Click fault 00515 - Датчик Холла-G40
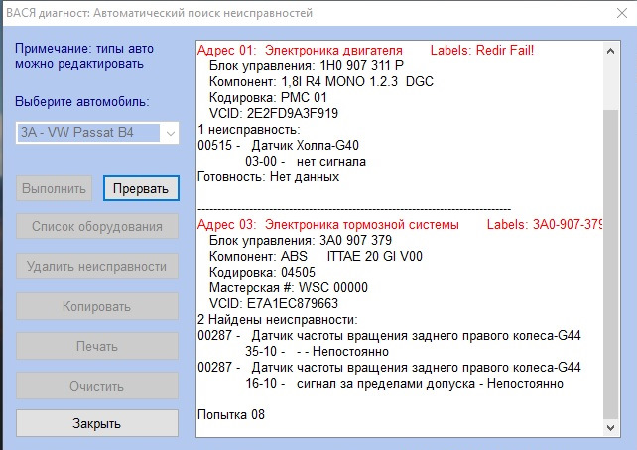The height and width of the screenshot is (450, 637). 278,146
